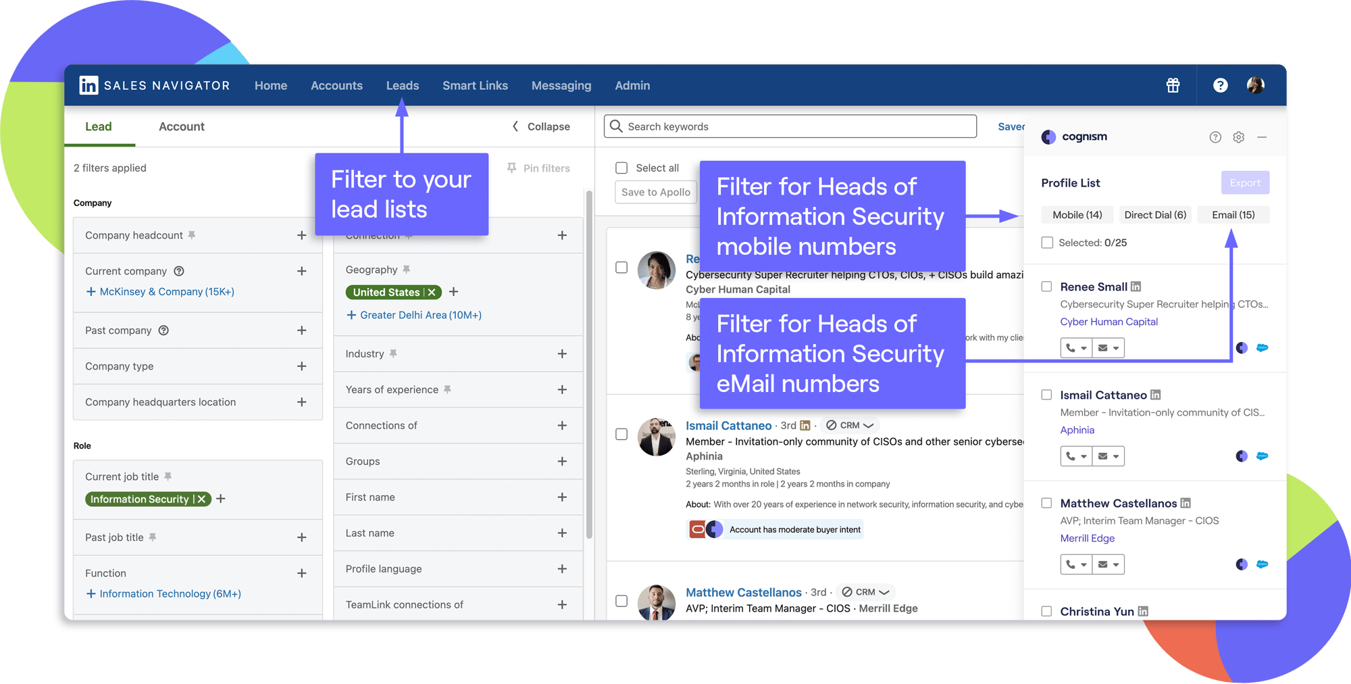Expand Industry filter
Screen dimensions: 1351x684
562,353
